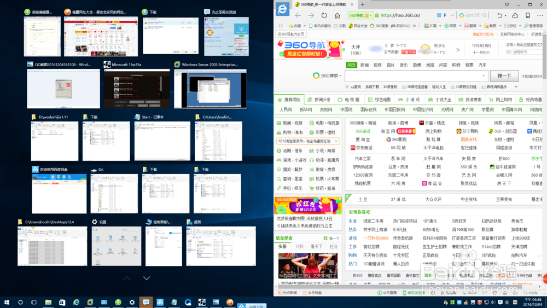Select the Minecraft 16w35a window thumbnail
Viewport: 547px width, 308px height.
[137, 88]
